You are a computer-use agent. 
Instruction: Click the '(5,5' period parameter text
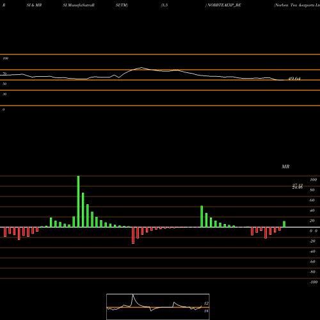[x=164, y=5]
